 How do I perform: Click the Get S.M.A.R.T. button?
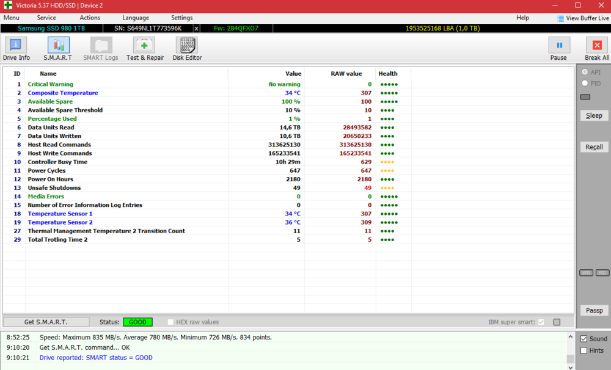tap(46, 322)
